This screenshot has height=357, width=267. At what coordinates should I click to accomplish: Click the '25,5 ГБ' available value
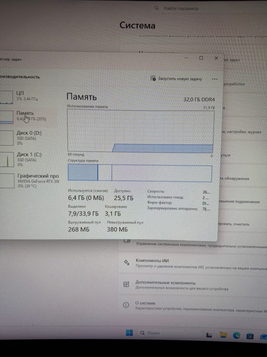[x=123, y=198]
